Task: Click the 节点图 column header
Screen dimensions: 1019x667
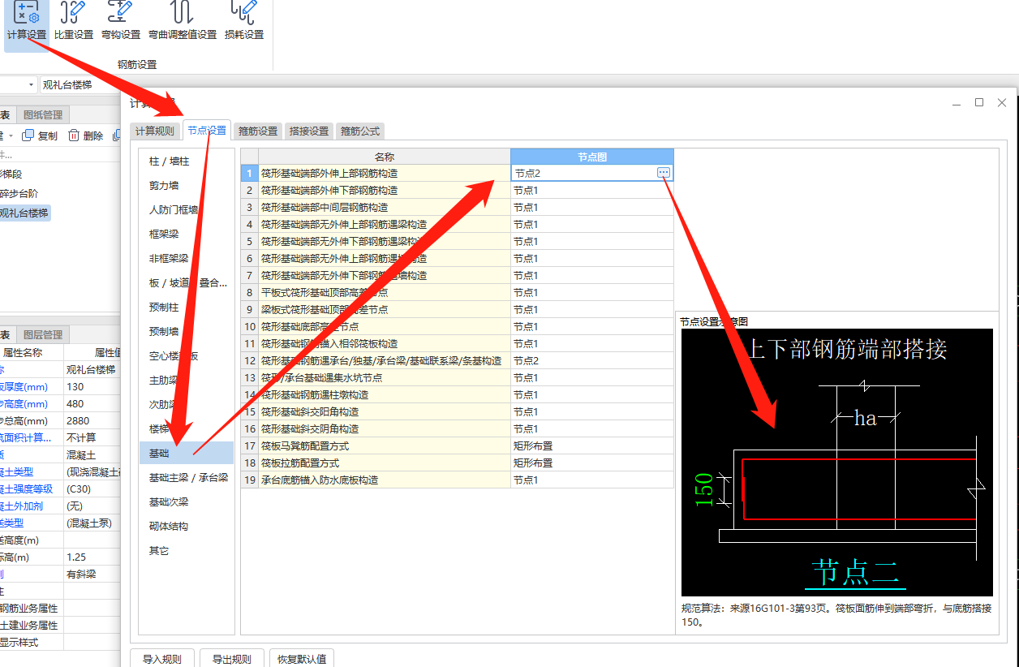Action: (592, 157)
